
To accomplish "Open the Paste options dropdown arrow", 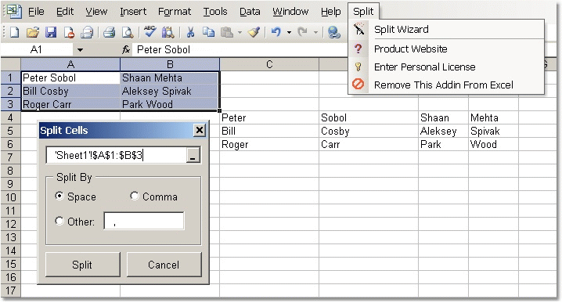I will (x=240, y=33).
